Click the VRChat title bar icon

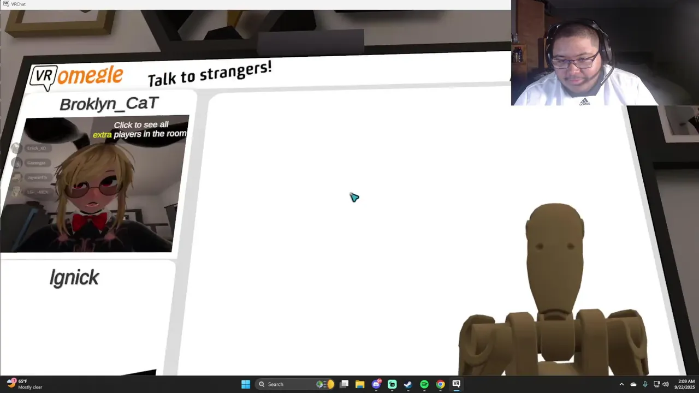5,4
